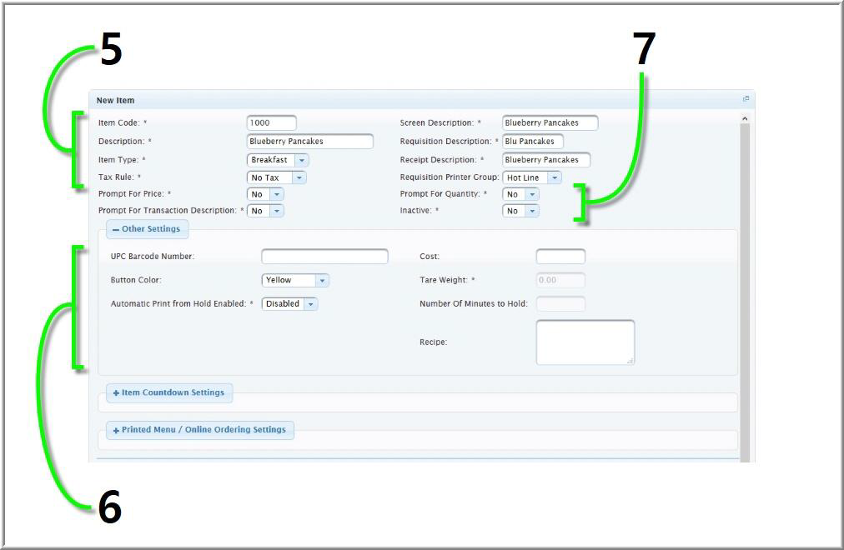The image size is (844, 550).
Task: Click the Description text field
Action: (309, 142)
